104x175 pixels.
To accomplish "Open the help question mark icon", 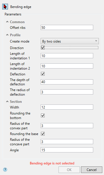I will pos(5,170).
